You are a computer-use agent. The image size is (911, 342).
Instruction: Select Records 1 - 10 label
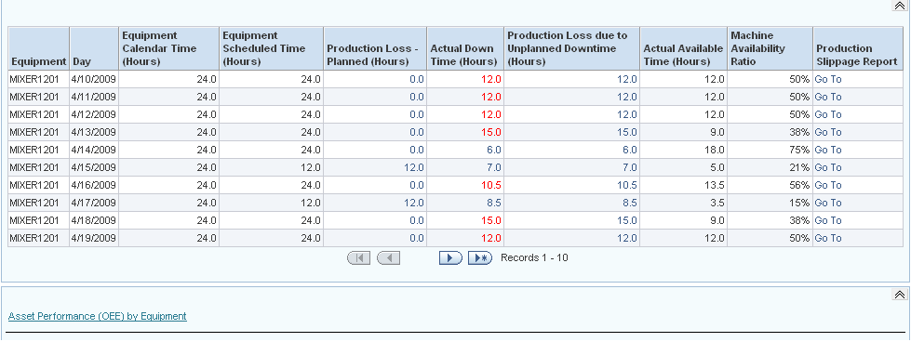[x=534, y=257]
